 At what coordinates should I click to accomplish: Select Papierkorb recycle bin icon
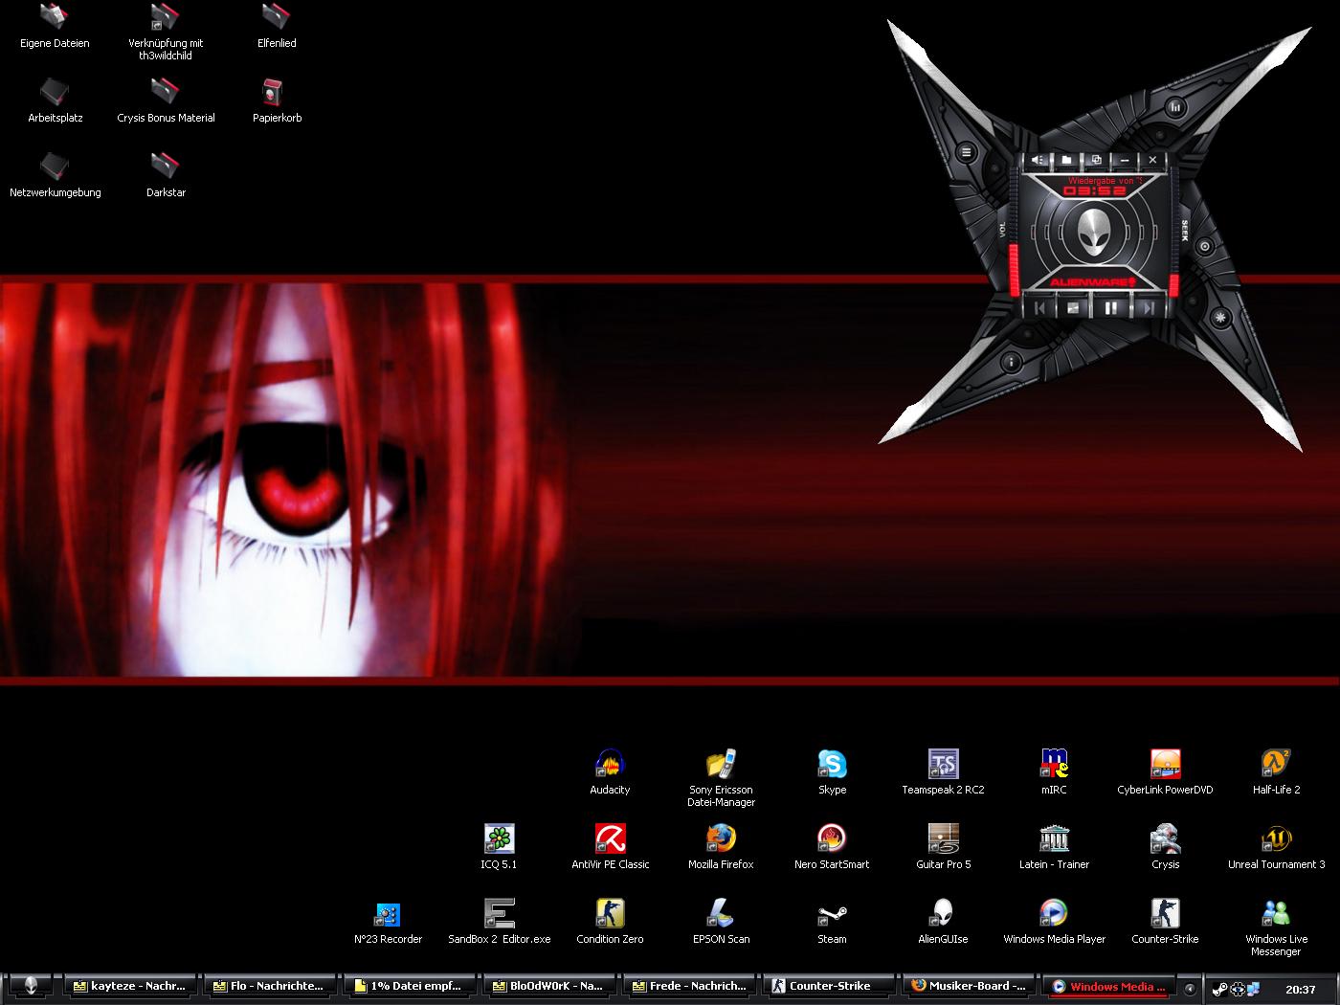point(277,100)
